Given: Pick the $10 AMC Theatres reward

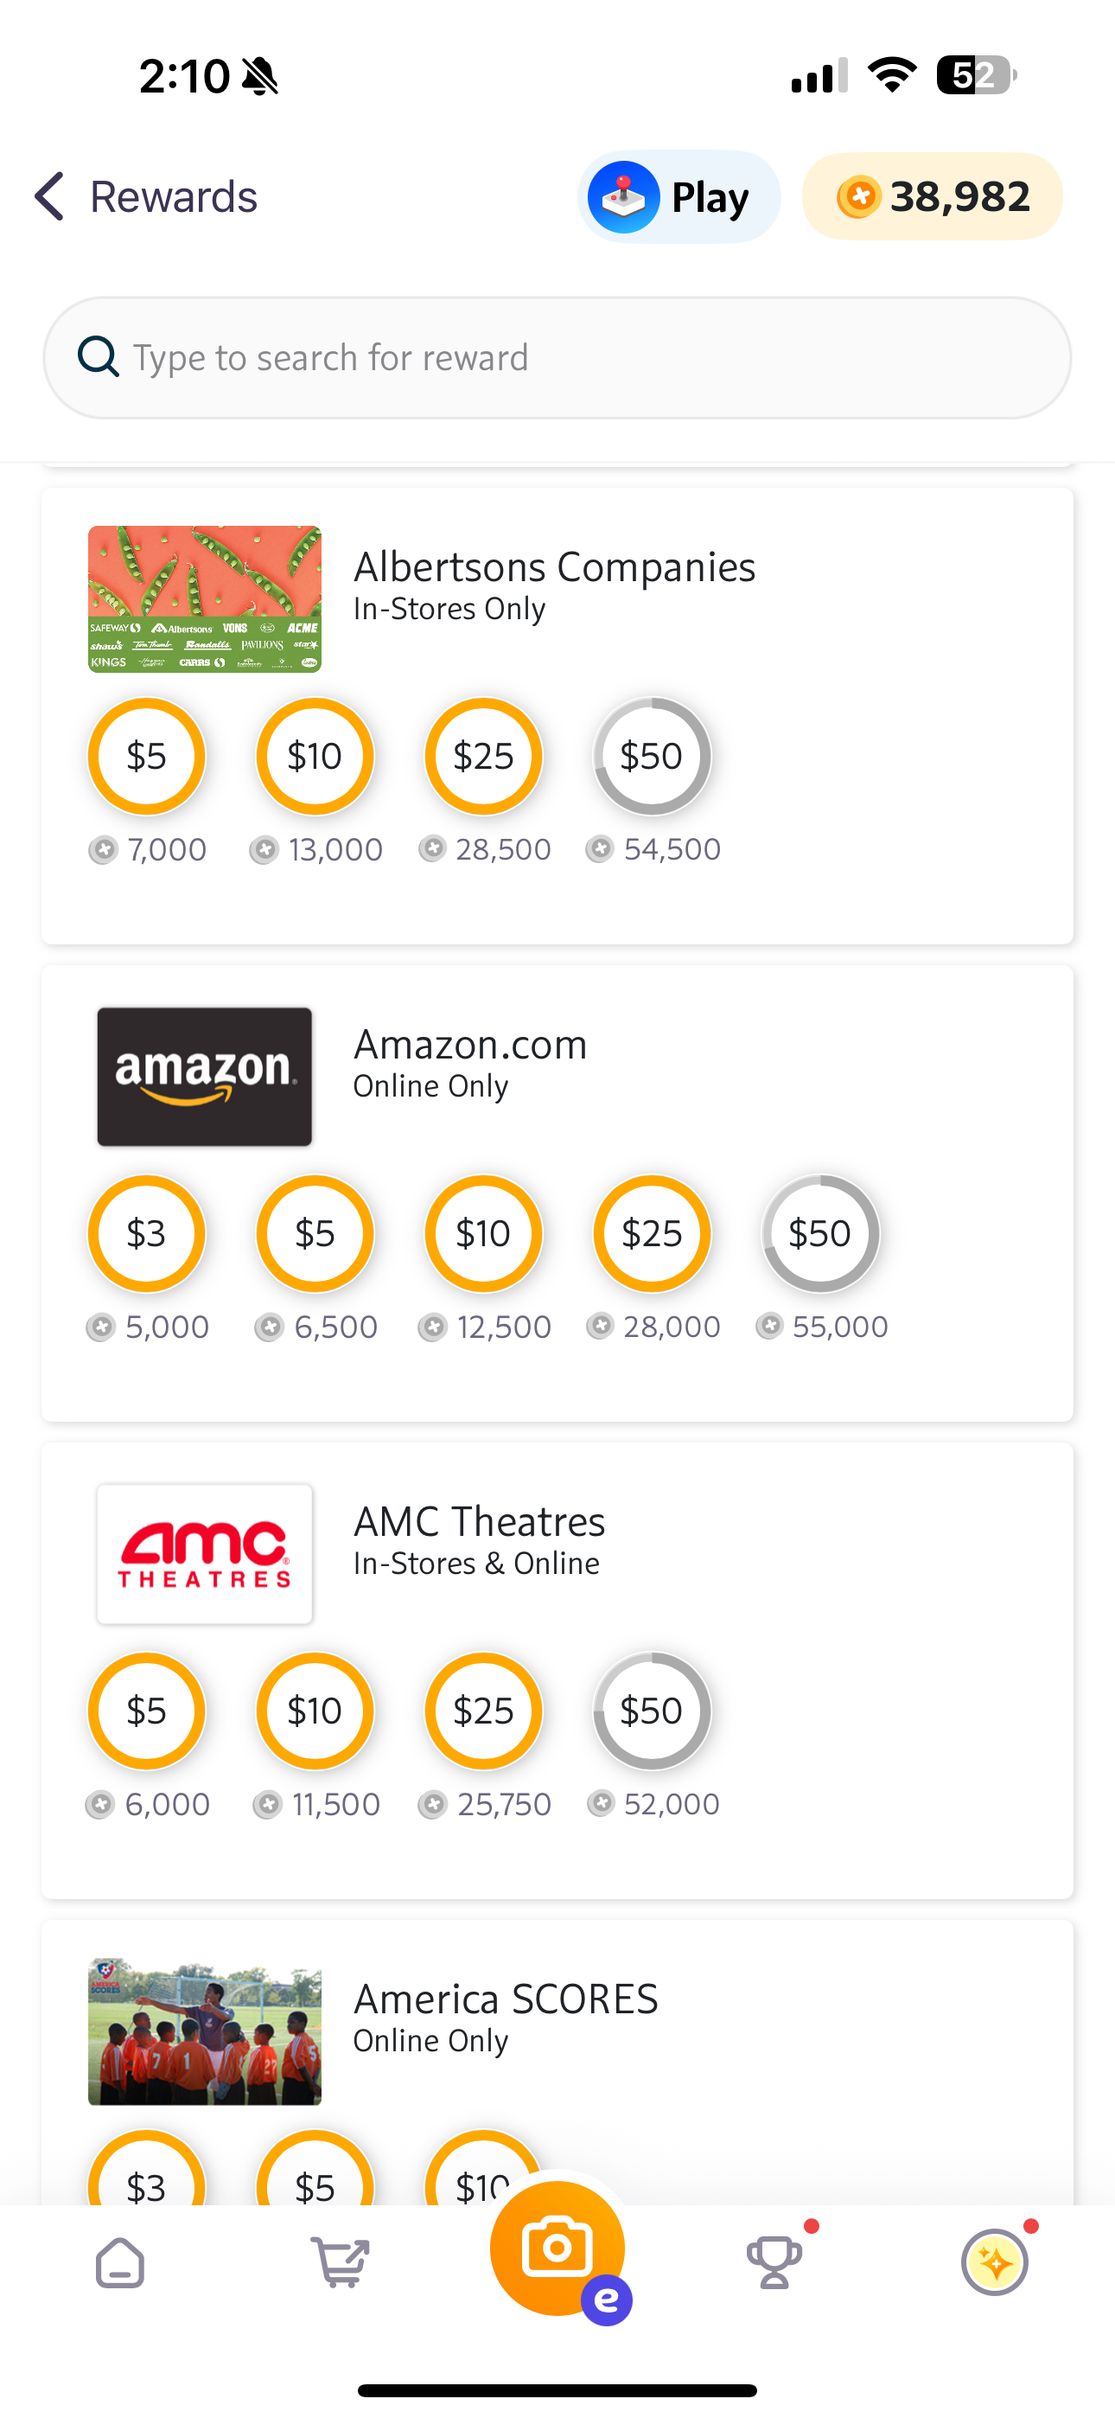Looking at the screenshot, I should click(315, 1711).
